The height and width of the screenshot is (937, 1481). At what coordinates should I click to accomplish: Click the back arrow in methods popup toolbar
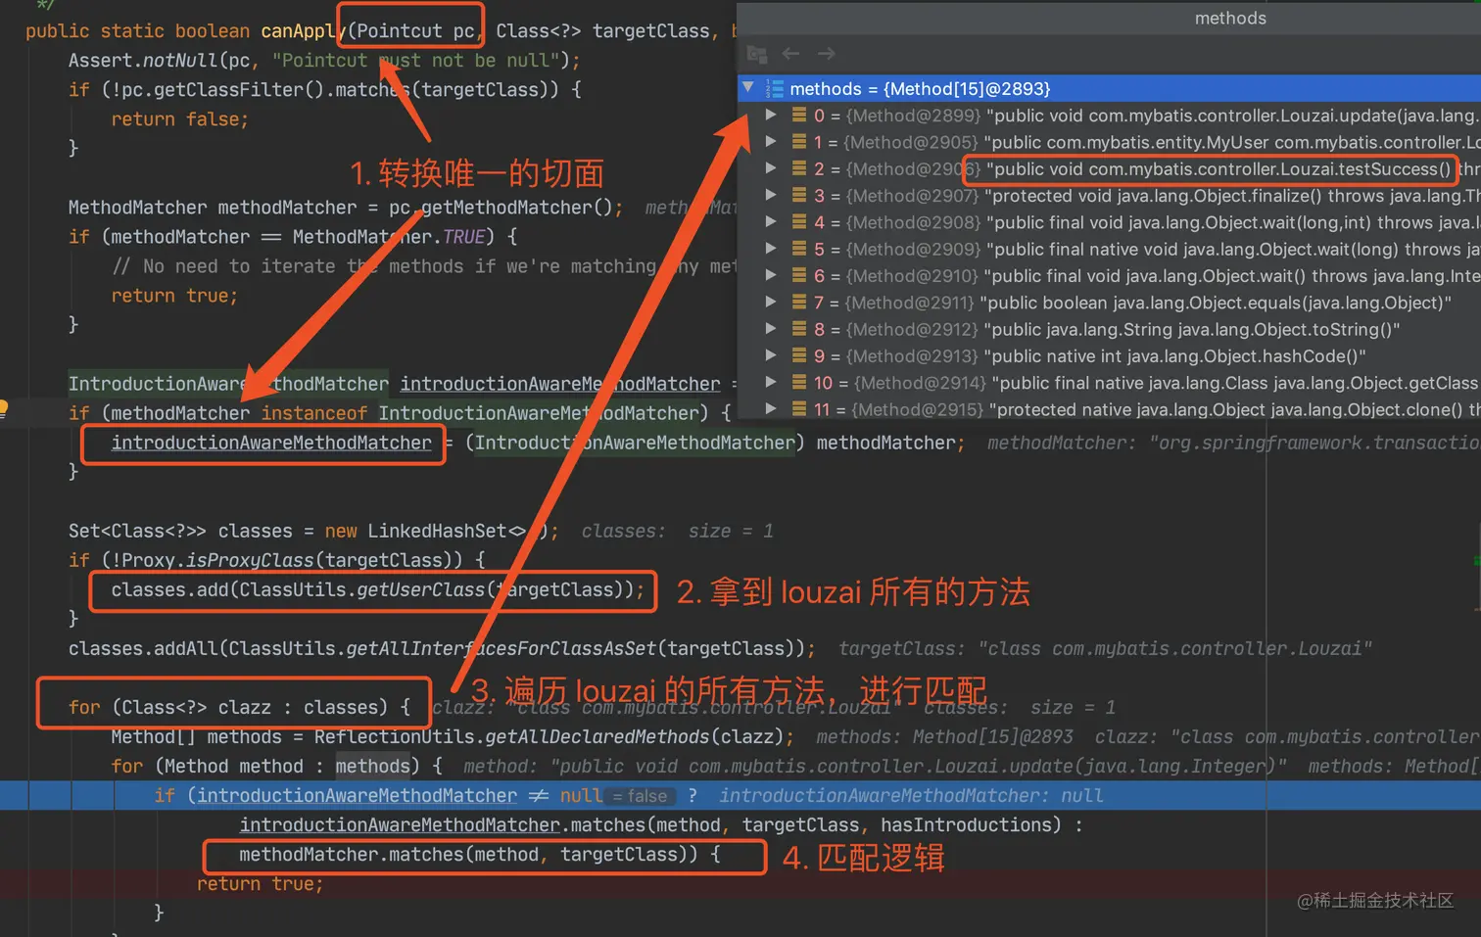click(x=791, y=54)
